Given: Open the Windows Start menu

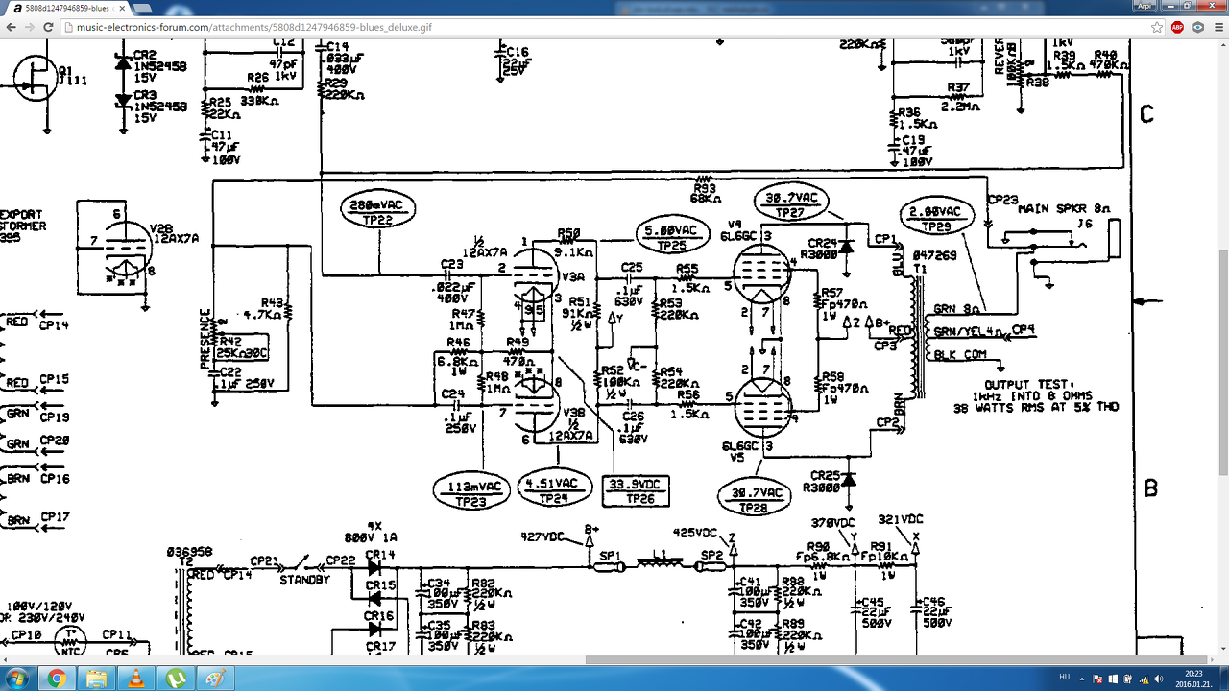Looking at the screenshot, I should pyautogui.click(x=17, y=679).
